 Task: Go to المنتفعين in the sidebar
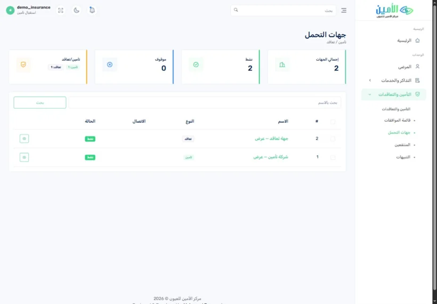point(402,145)
